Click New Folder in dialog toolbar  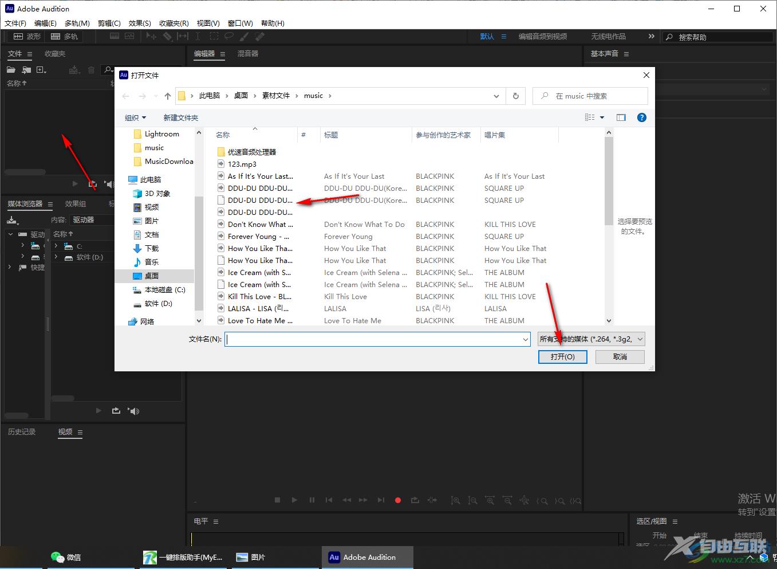coord(181,117)
